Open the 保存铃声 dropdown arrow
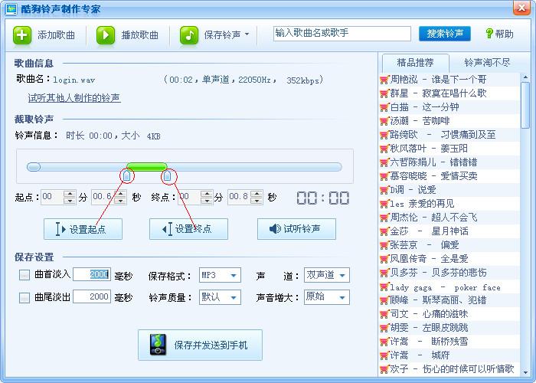Image resolution: width=536 pixels, height=383 pixels. (247, 34)
